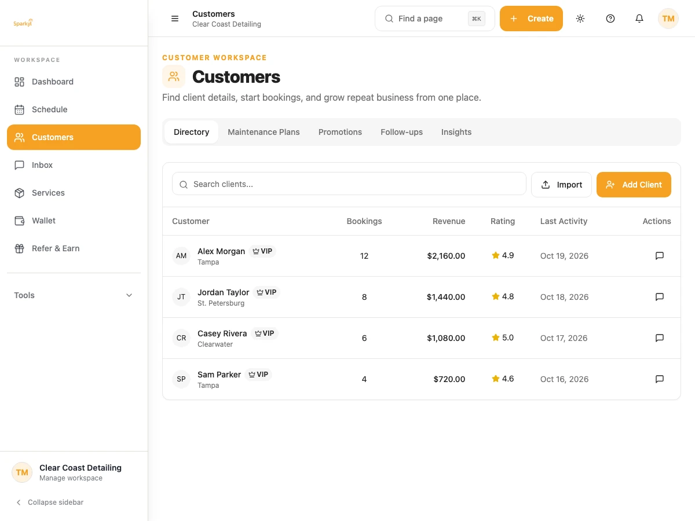
Task: Click the Create button
Action: pos(531,19)
